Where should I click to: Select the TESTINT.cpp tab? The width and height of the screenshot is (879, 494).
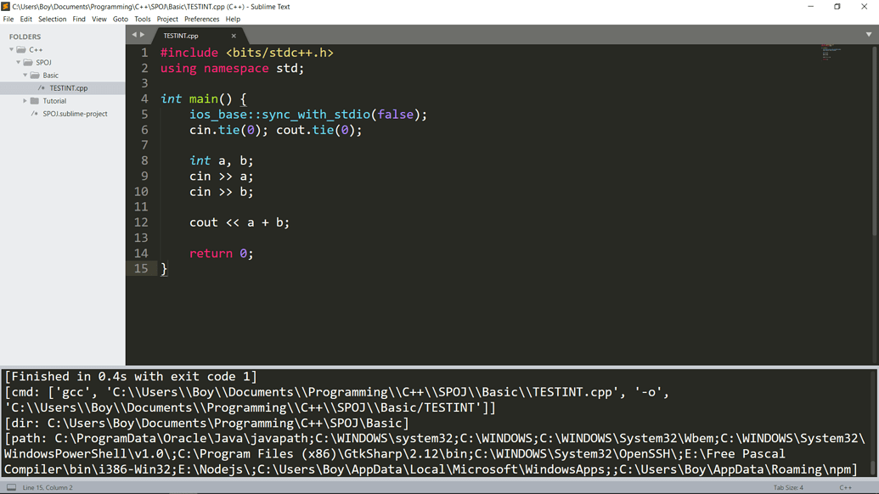click(x=181, y=36)
